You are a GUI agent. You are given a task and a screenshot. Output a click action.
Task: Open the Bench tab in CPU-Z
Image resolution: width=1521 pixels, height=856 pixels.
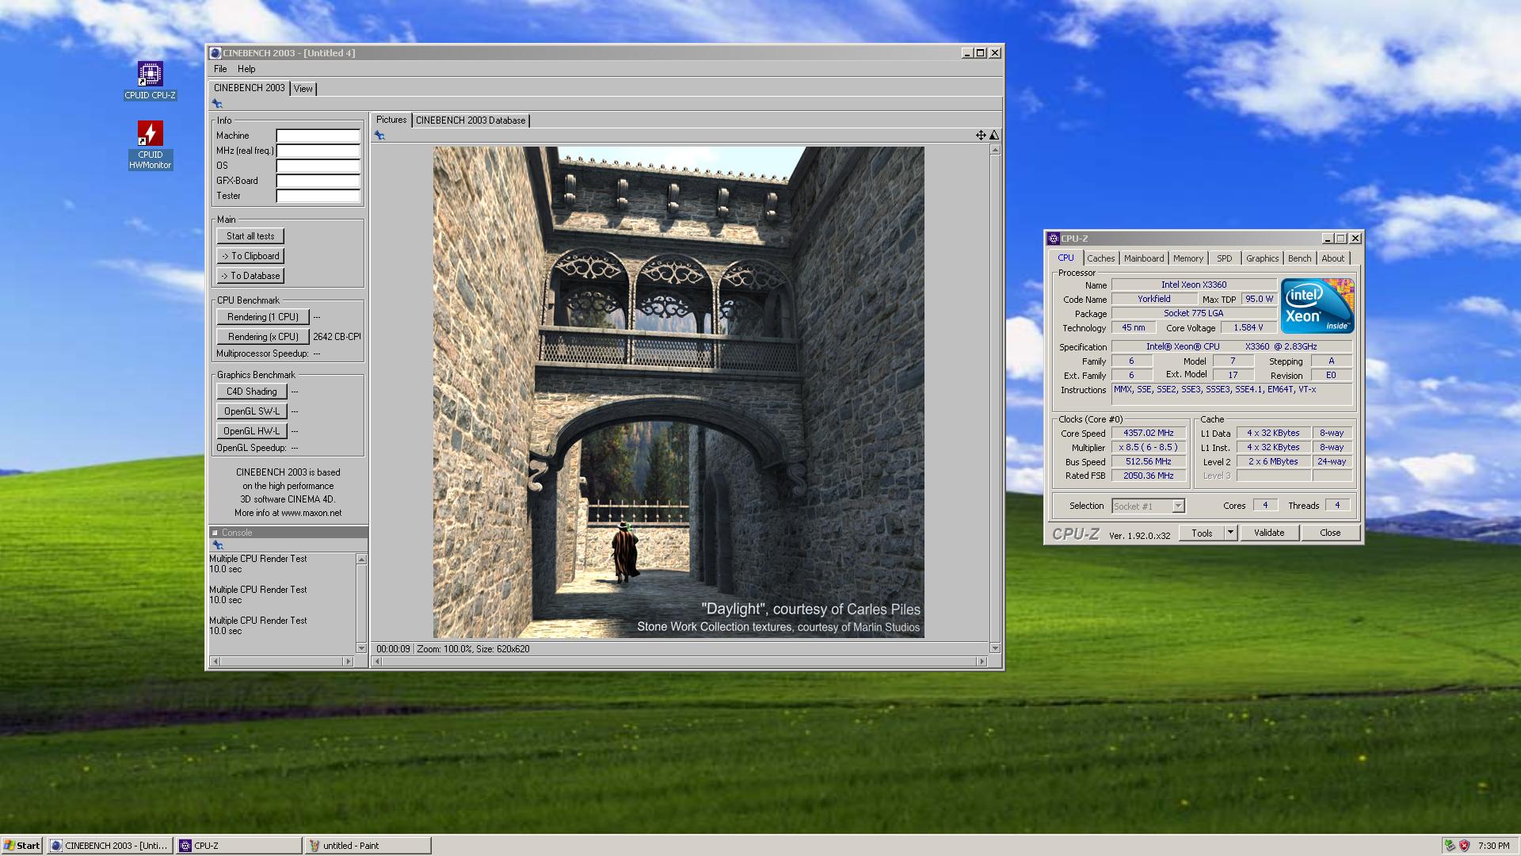point(1299,258)
